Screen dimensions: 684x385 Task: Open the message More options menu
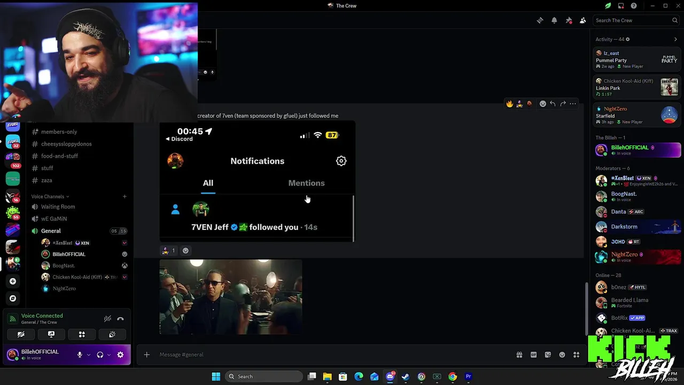(573, 104)
